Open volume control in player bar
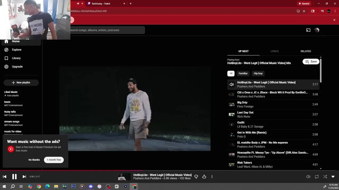The height and width of the screenshot is (190, 339). pos(308,177)
